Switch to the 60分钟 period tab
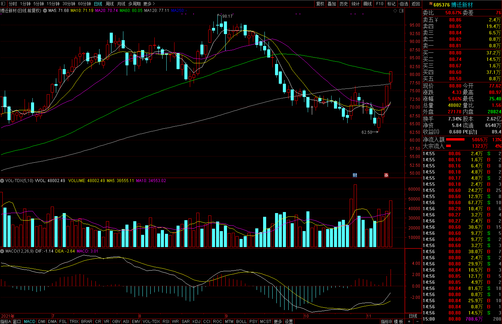 tap(85, 4)
